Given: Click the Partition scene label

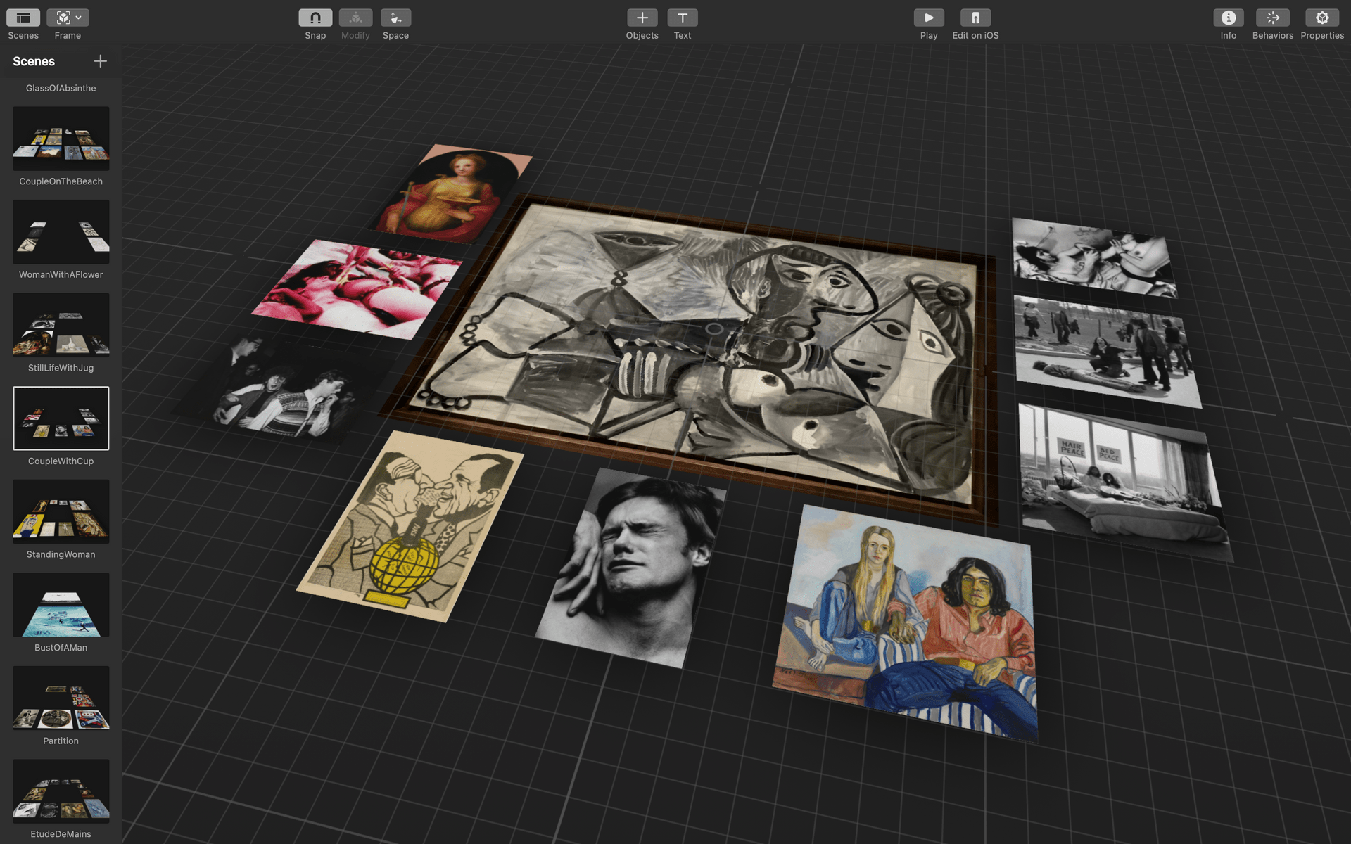Looking at the screenshot, I should (x=61, y=741).
